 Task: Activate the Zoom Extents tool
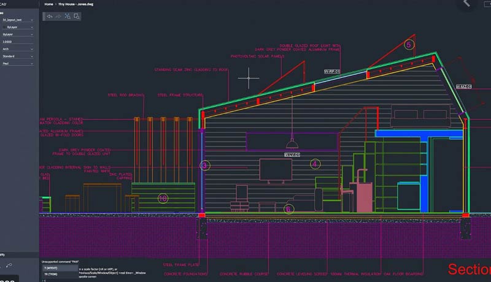coord(68,17)
